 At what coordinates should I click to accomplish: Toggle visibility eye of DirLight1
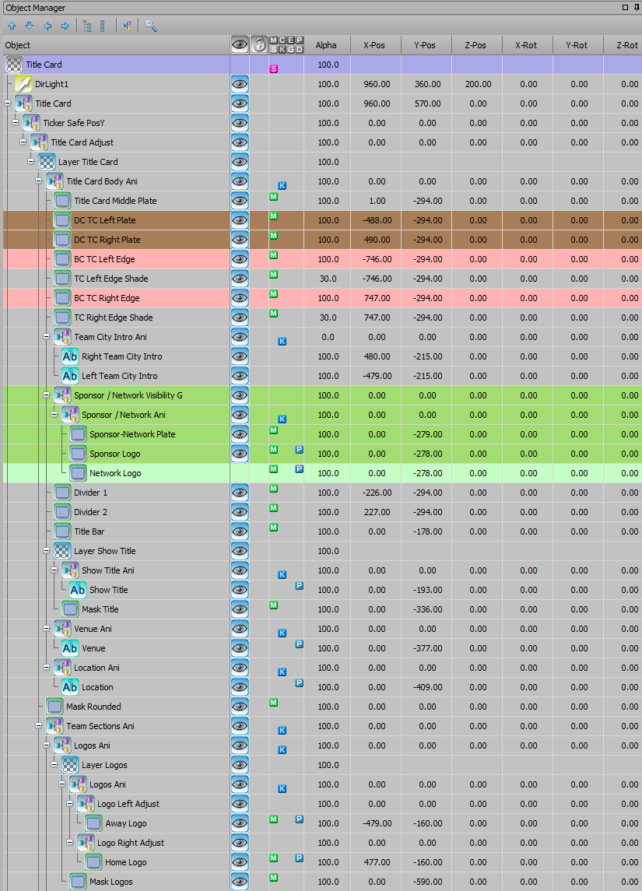pos(240,84)
